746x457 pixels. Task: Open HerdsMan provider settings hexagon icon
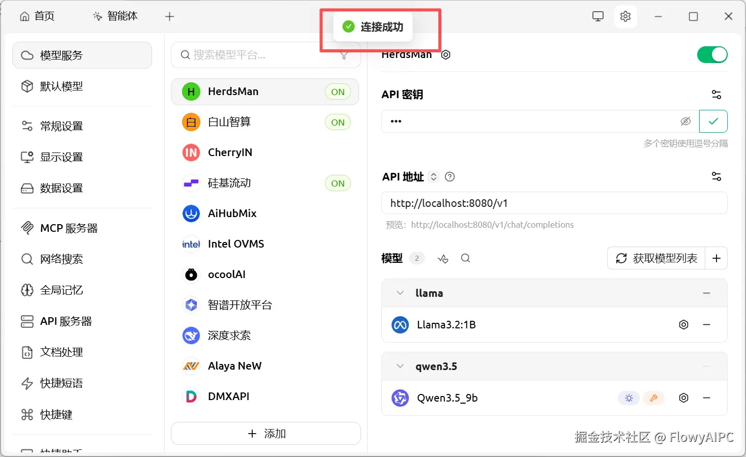click(445, 54)
